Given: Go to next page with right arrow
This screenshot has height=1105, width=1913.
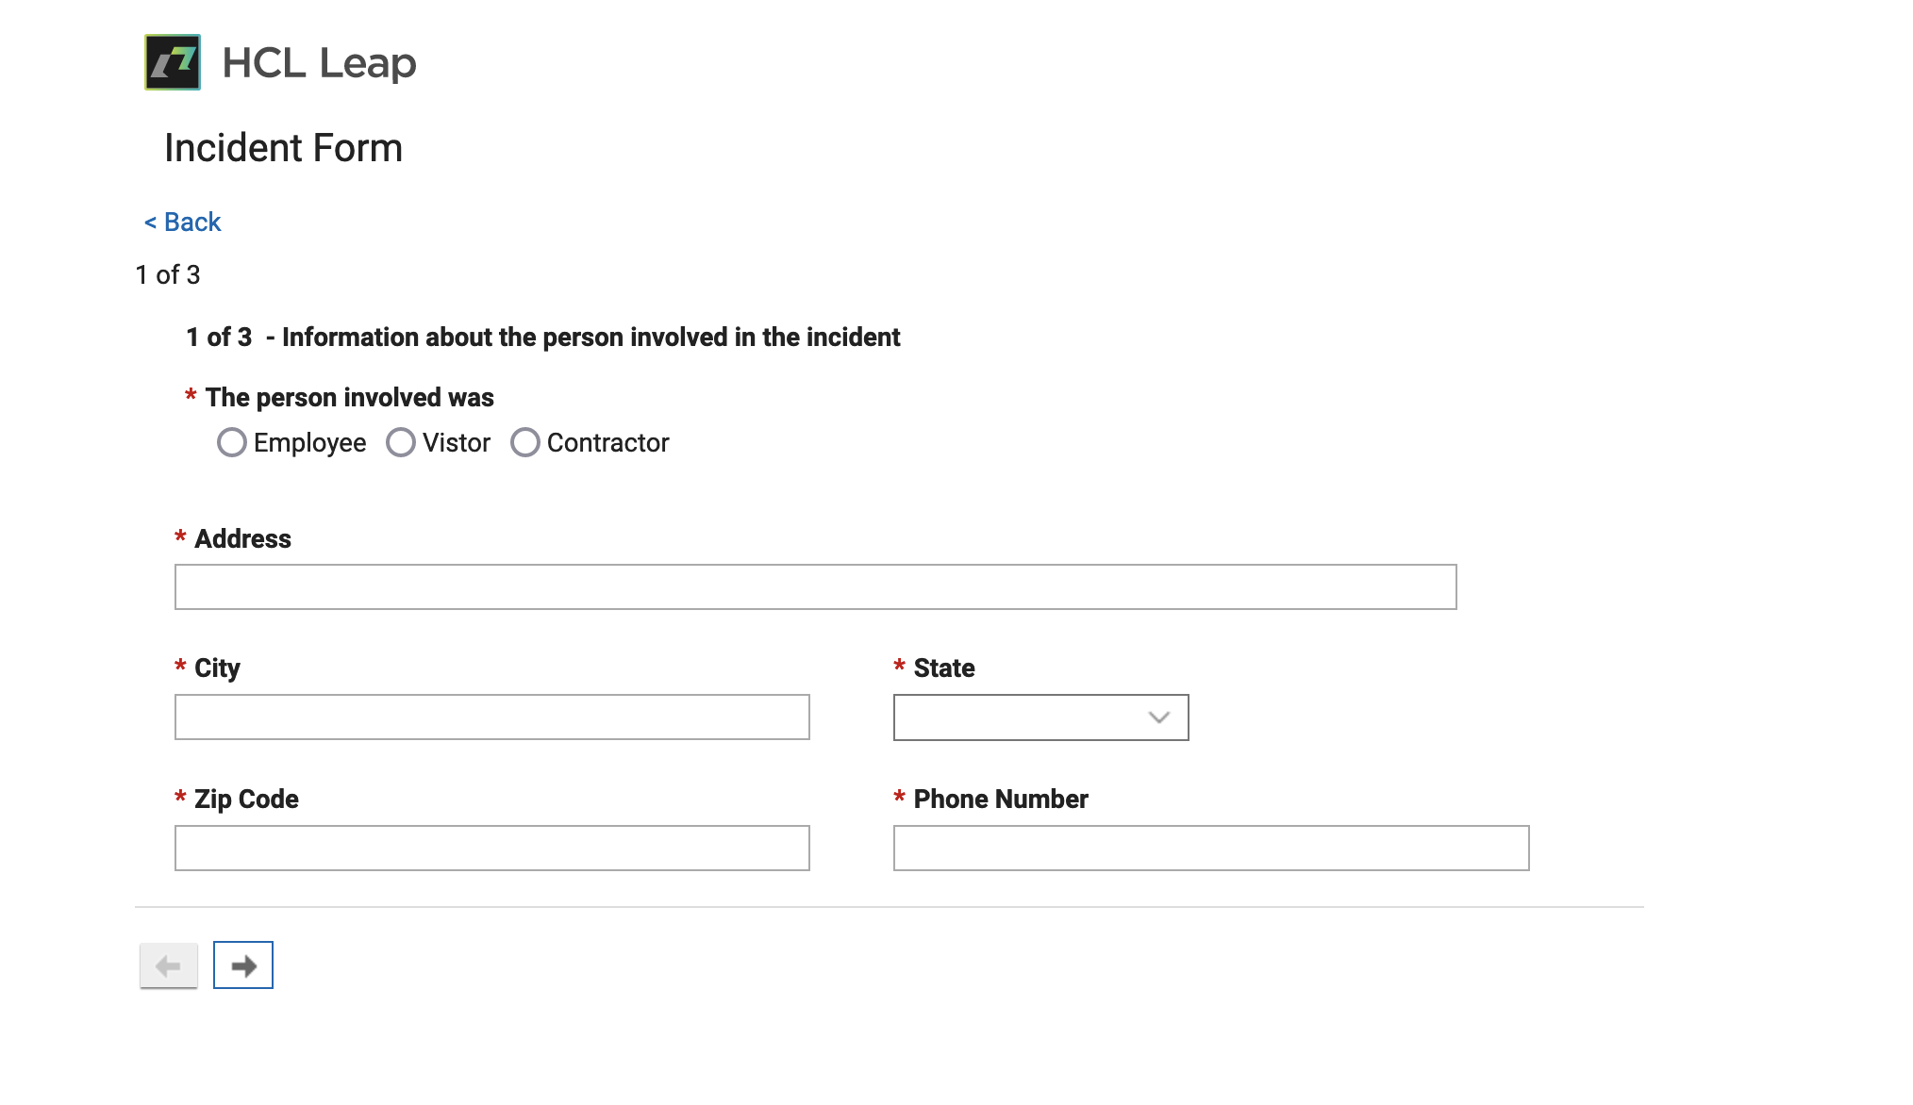Looking at the screenshot, I should pos(243,965).
